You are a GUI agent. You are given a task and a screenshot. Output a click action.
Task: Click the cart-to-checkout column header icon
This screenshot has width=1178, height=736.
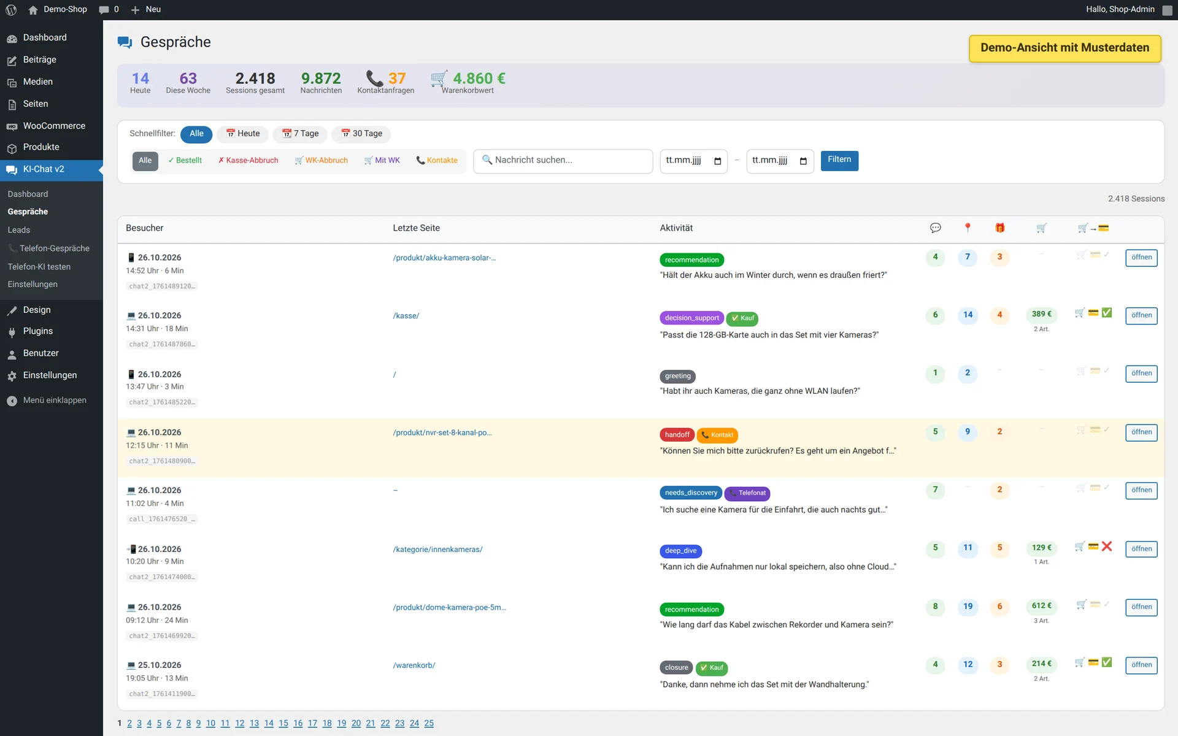tap(1093, 228)
